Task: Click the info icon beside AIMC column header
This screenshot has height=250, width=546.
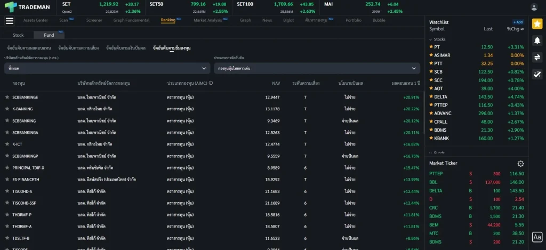Action: (x=211, y=83)
